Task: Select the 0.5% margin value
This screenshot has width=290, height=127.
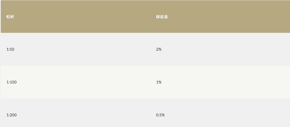Action: click(160, 115)
